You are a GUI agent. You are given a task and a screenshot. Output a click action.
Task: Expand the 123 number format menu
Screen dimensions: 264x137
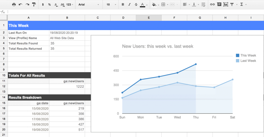coord(70,5)
